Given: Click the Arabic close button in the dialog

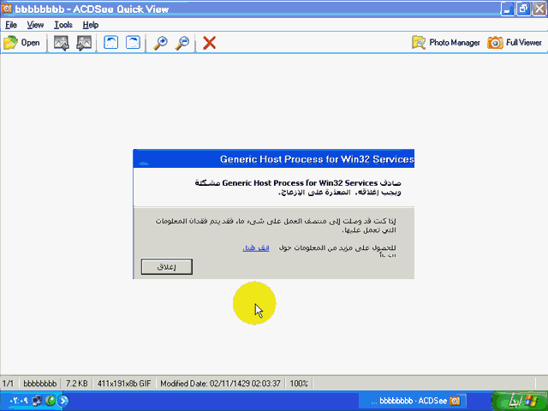Looking at the screenshot, I should 167,267.
